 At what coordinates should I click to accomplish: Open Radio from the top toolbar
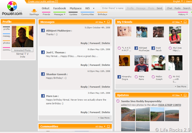(x=177, y=8)
